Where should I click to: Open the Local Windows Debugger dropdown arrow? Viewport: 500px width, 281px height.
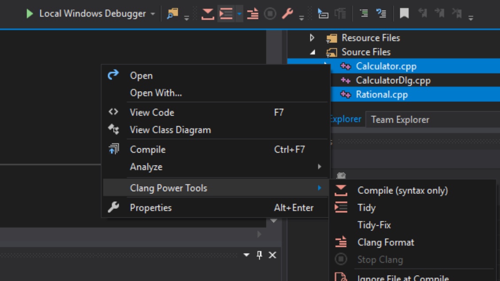tap(153, 14)
